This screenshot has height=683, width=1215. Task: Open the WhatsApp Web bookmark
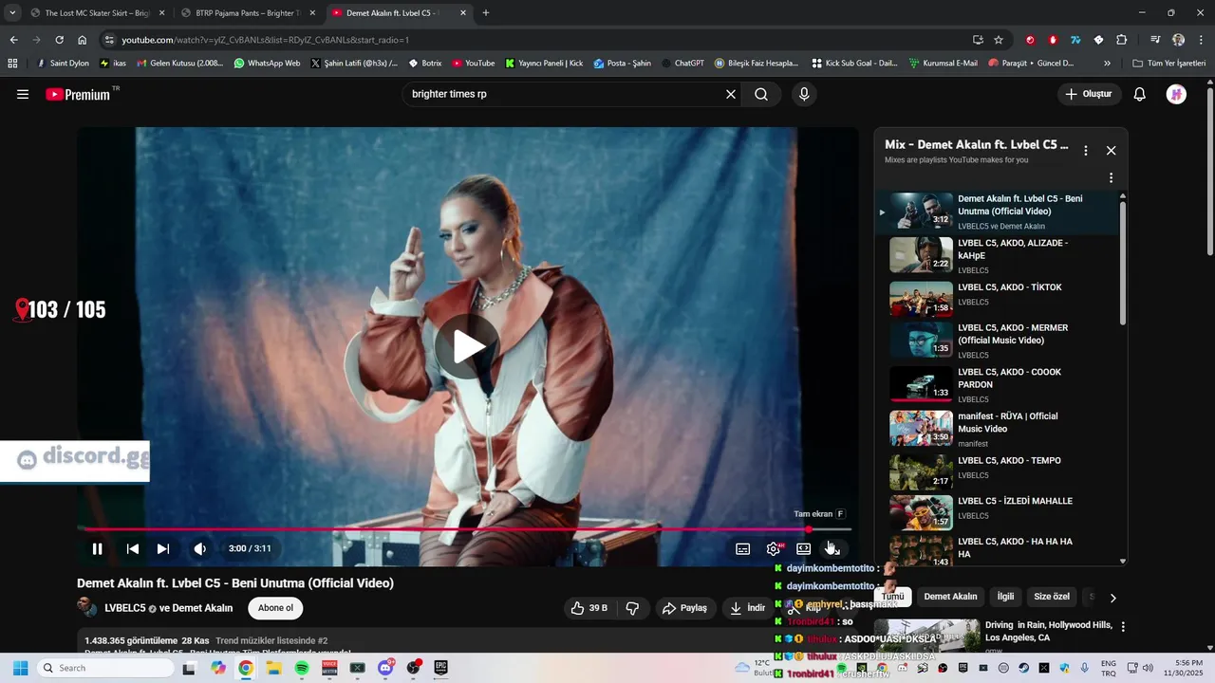[x=267, y=64]
